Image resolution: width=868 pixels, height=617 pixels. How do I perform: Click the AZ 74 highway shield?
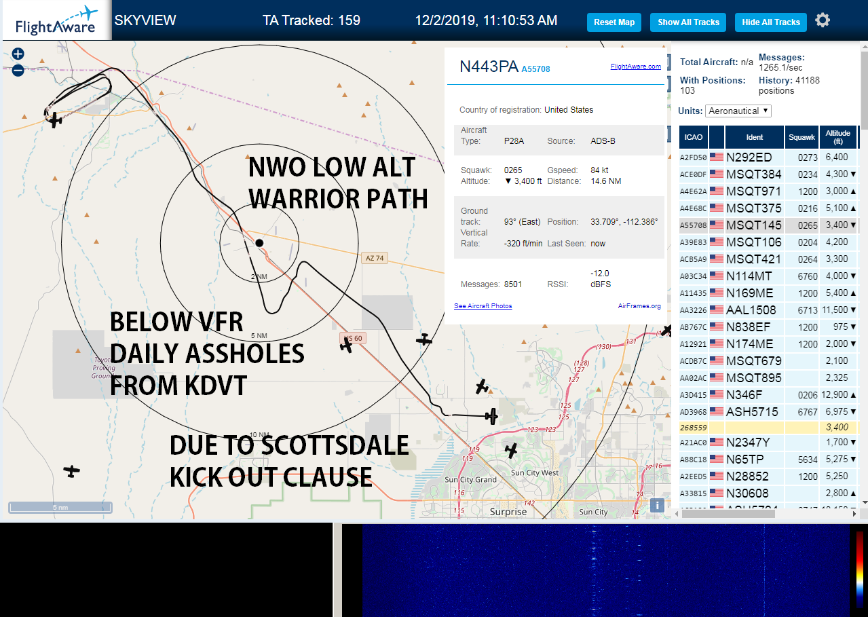click(x=375, y=258)
